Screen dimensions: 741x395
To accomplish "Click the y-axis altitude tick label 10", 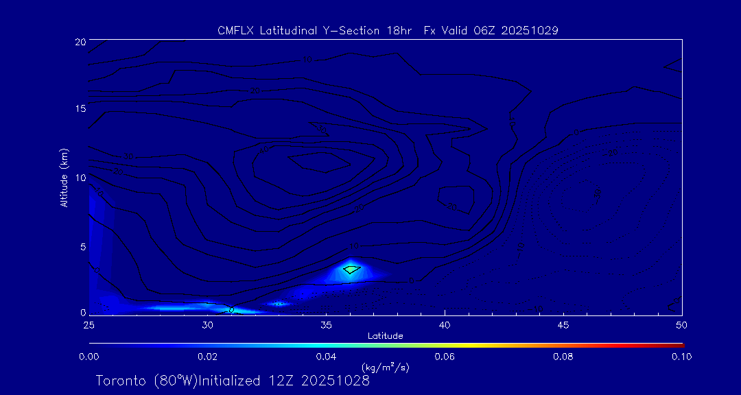I will coord(80,178).
